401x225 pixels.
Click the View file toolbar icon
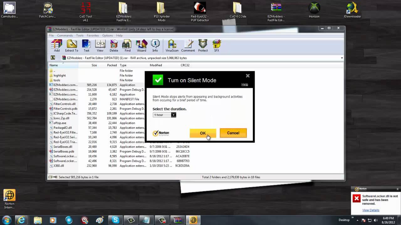point(100,46)
